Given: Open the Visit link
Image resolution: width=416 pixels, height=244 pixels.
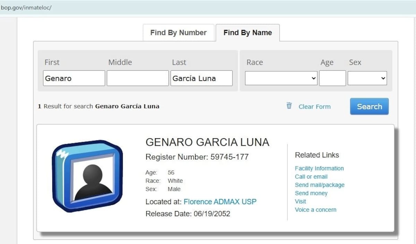Looking at the screenshot, I should click(300, 201).
